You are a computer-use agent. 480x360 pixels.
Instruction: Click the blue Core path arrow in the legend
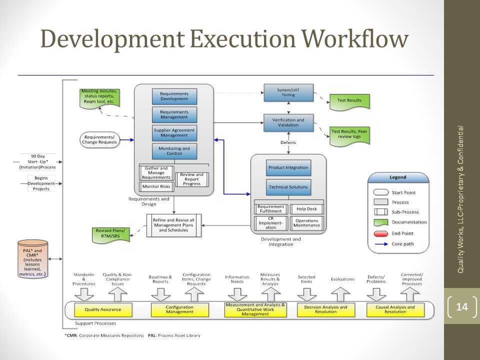(381, 244)
